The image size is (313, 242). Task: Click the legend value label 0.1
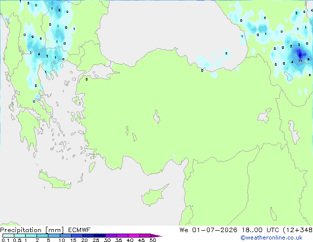tap(5, 240)
